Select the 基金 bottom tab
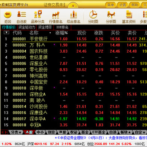 point(85,132)
